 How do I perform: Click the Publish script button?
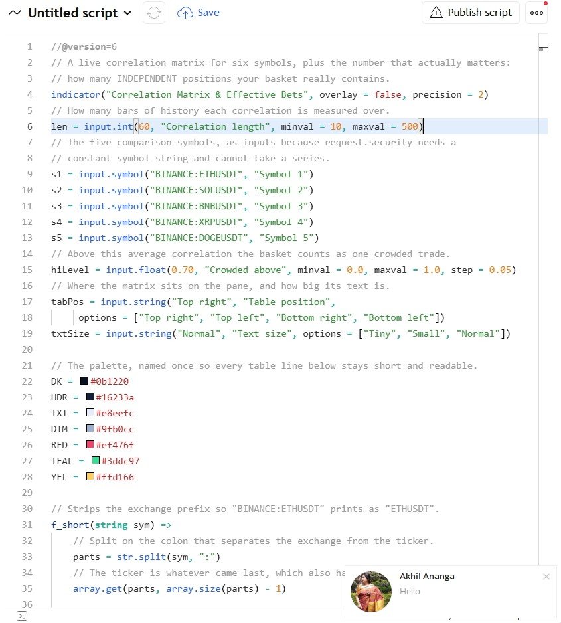coord(471,13)
